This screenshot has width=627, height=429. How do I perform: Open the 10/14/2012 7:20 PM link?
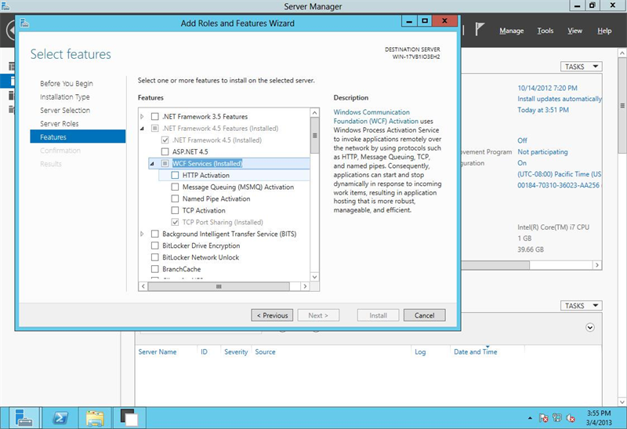click(547, 88)
